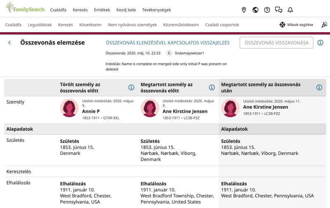The height and width of the screenshot is (208, 330).
Task: Open the help question mark icon
Action: click(267, 10)
